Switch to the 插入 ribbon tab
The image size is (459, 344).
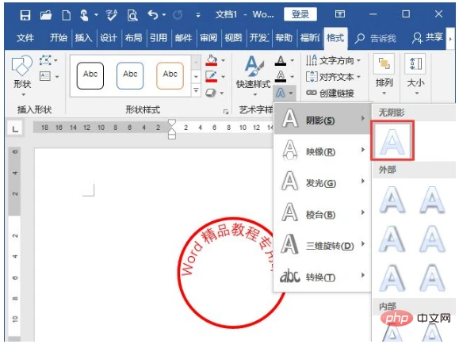click(83, 38)
